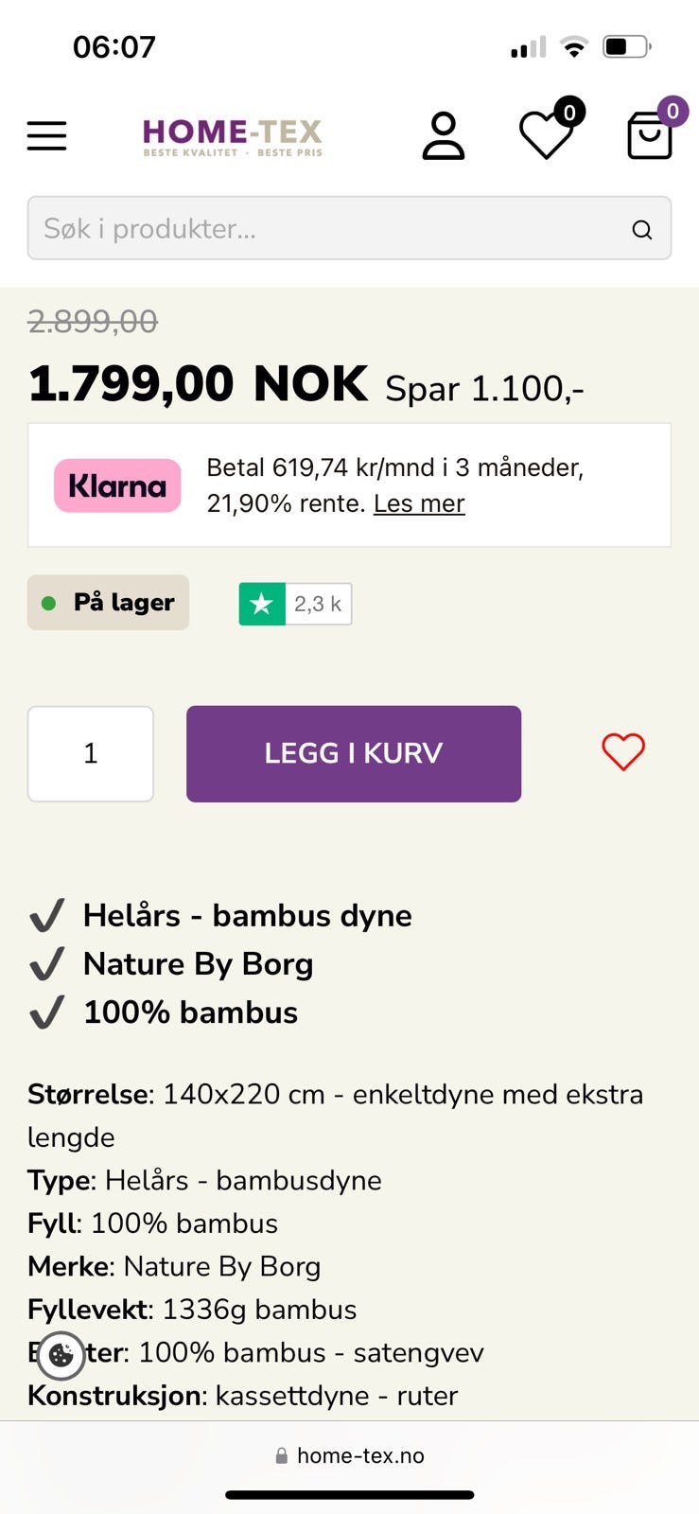Open the shopping cart icon
This screenshot has width=699, height=1514.
[x=650, y=136]
